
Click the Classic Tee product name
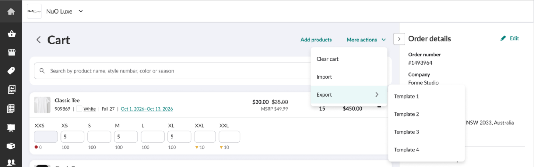[67, 100]
